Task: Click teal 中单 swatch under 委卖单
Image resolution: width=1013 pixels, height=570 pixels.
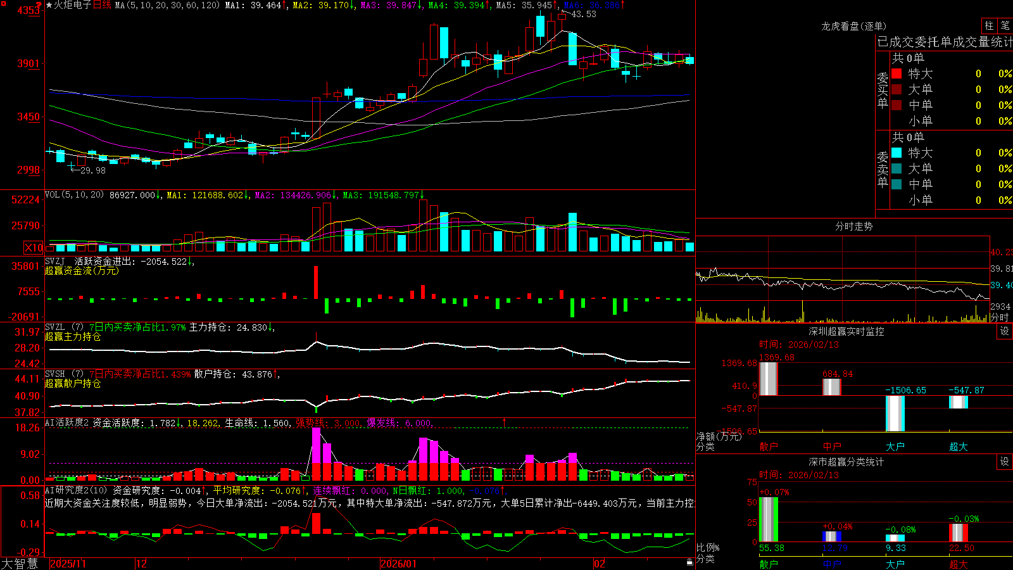Action: [897, 184]
